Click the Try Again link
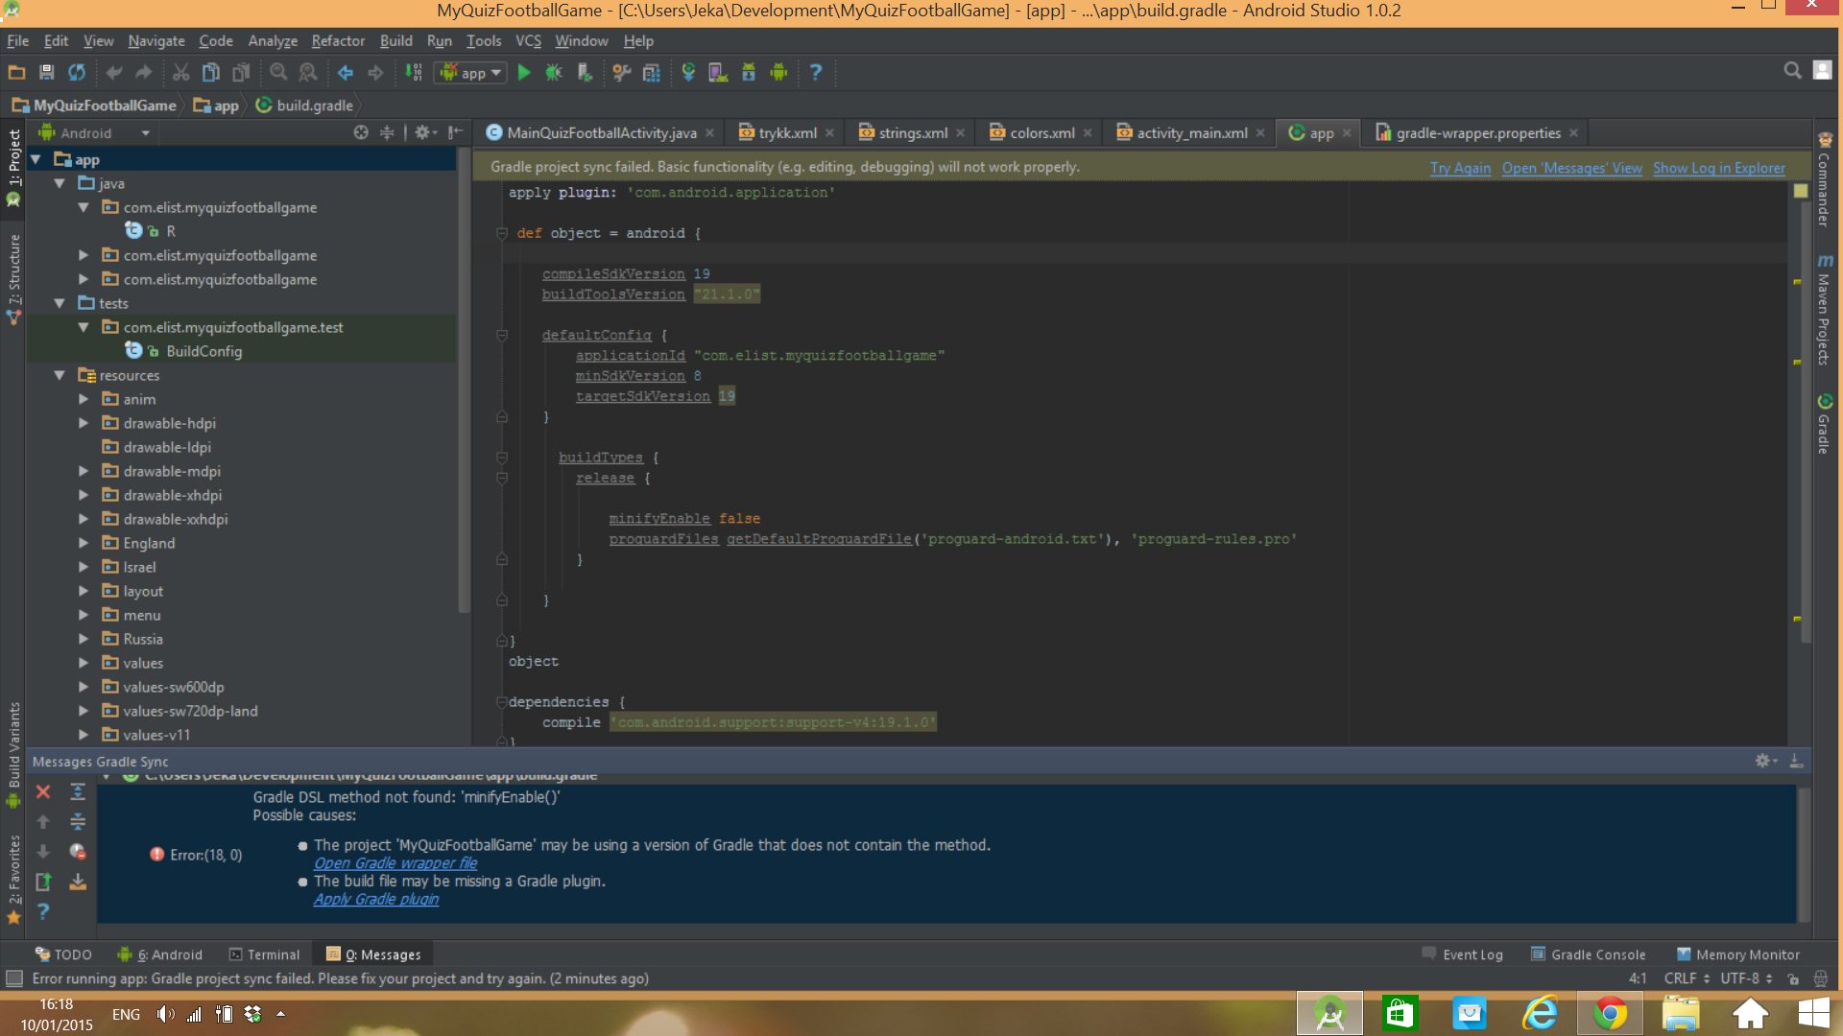The width and height of the screenshot is (1843, 1036). (1460, 168)
